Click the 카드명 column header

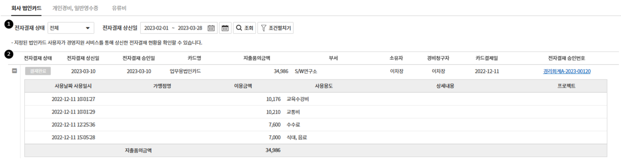[x=194, y=58]
